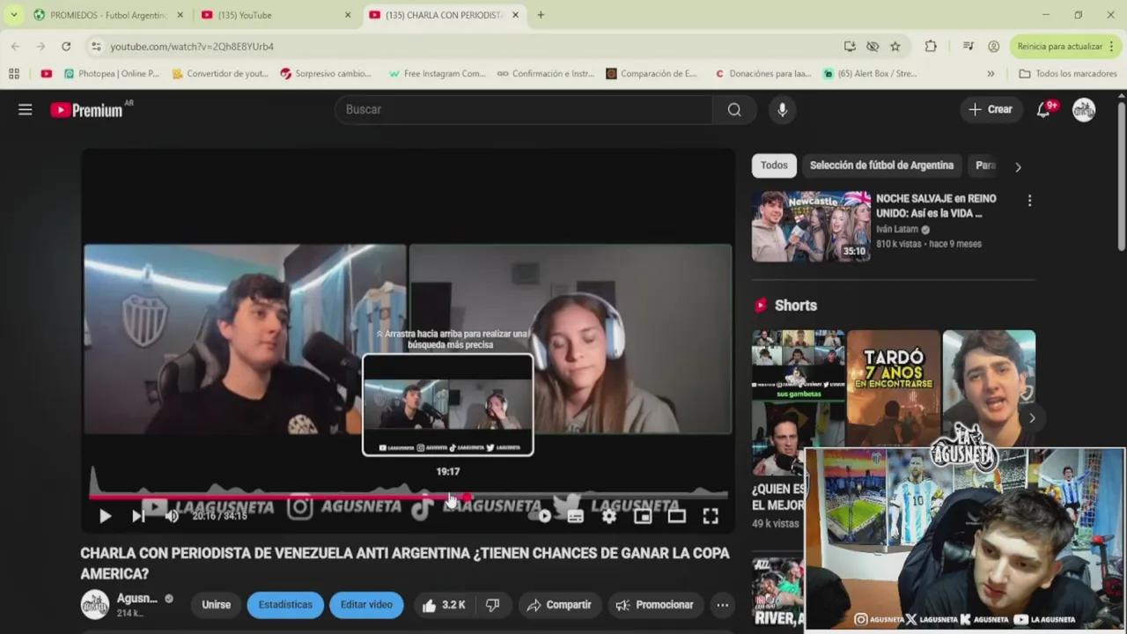Toggle subtitles in the player
Image resolution: width=1127 pixels, height=634 pixels.
click(x=576, y=517)
